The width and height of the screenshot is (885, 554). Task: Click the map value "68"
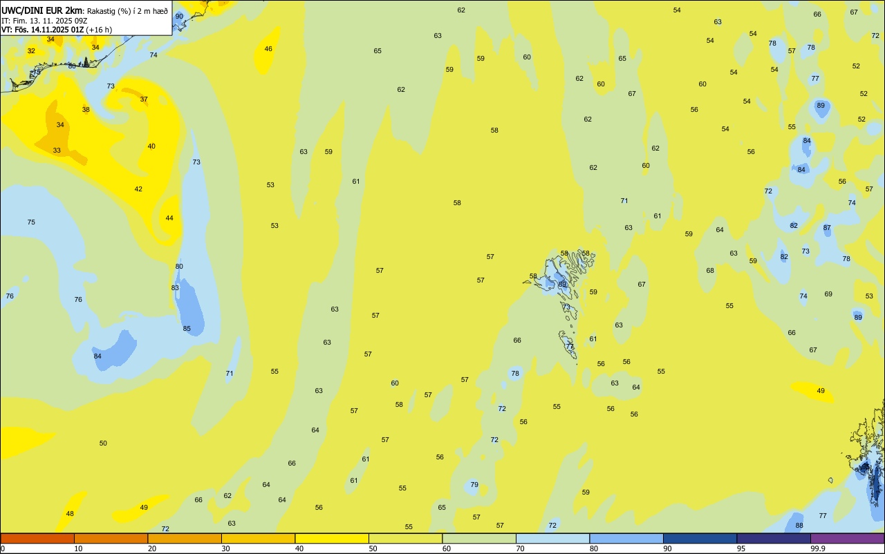pos(710,271)
